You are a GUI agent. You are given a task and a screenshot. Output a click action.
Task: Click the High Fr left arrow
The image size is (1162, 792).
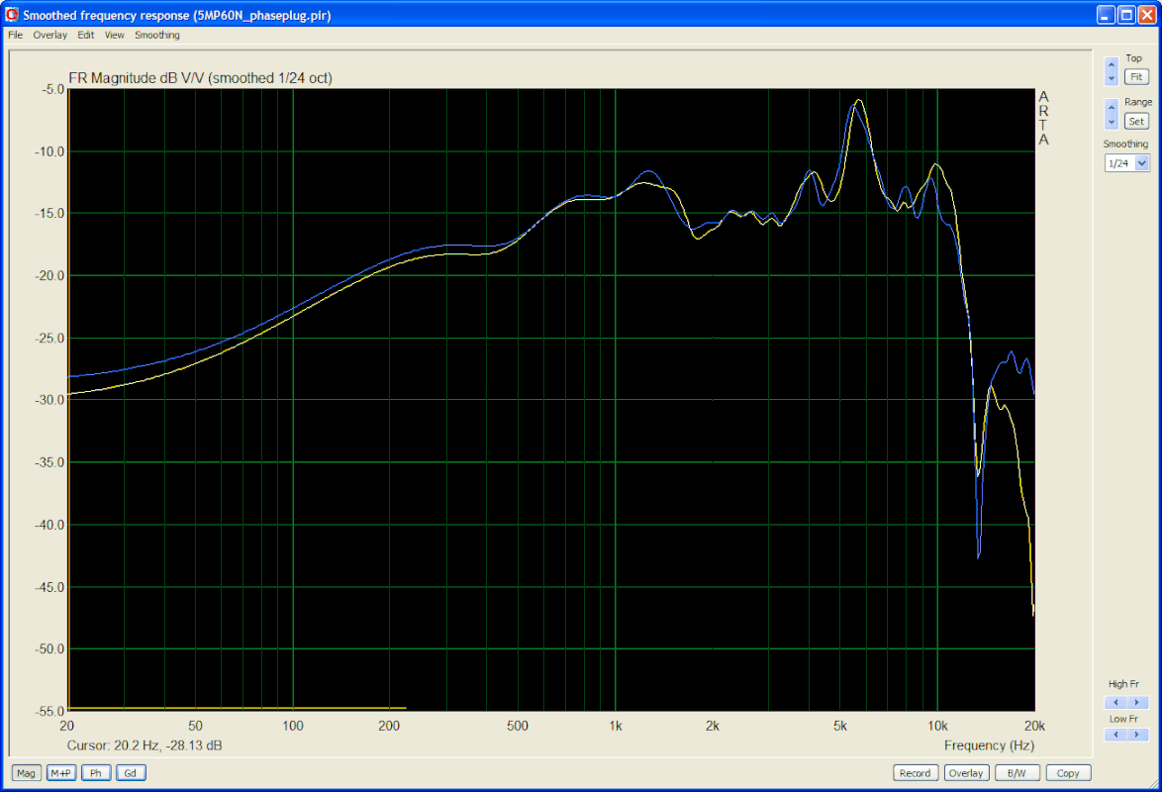click(x=1115, y=702)
